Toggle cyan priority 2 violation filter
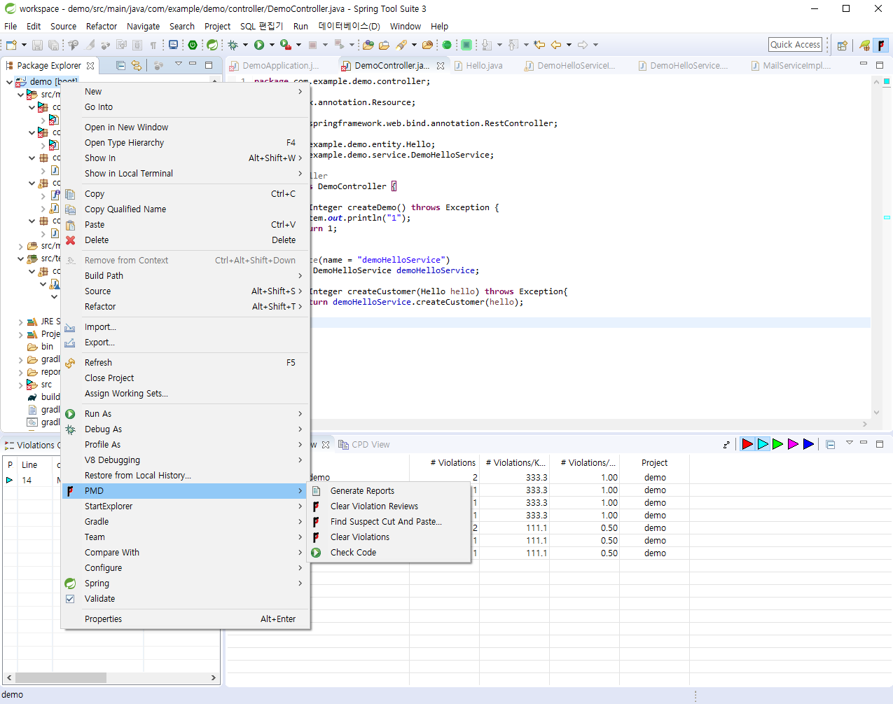This screenshot has width=893, height=704. coord(763,444)
